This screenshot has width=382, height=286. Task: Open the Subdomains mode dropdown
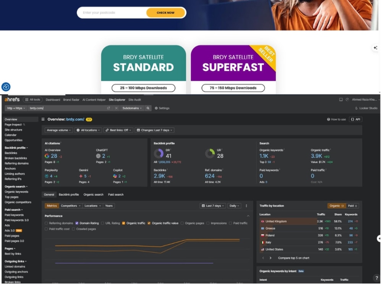point(132,108)
